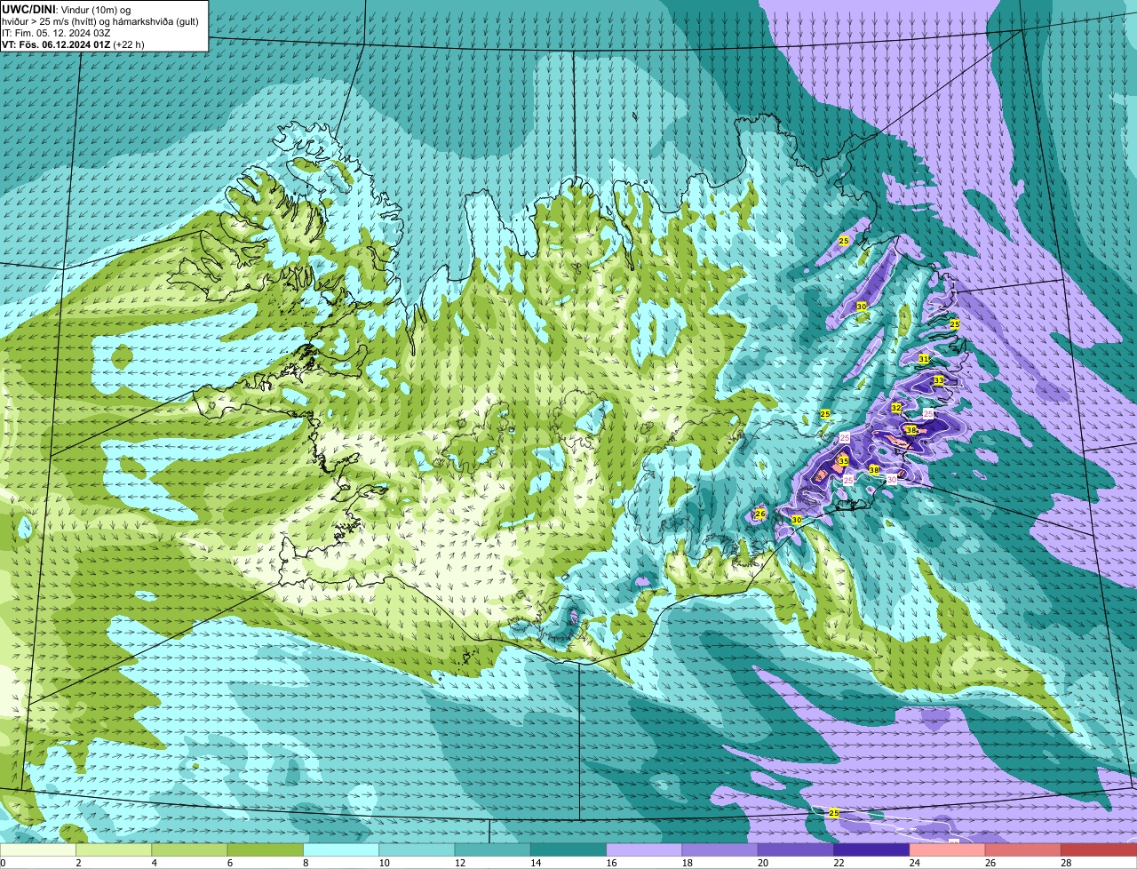1137x869 pixels.
Task: Click the legend tick value 24
Action: (x=914, y=863)
